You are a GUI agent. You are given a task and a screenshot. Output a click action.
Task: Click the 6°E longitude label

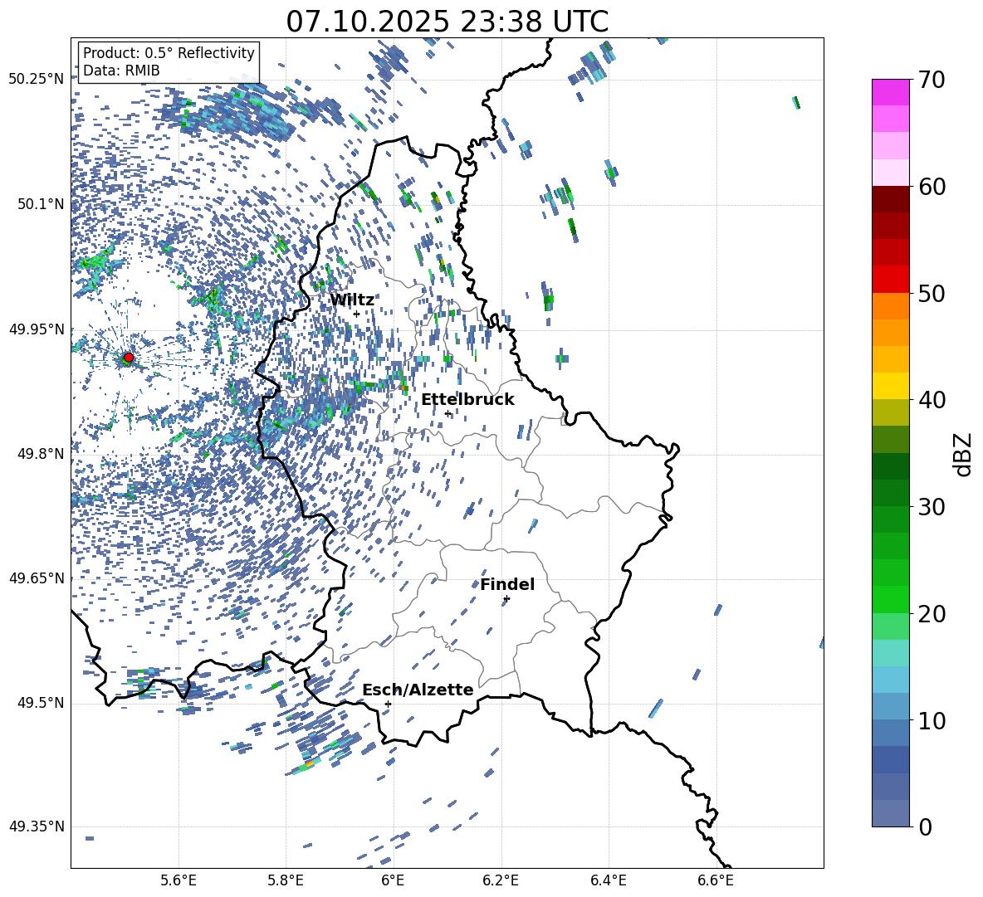[x=393, y=880]
